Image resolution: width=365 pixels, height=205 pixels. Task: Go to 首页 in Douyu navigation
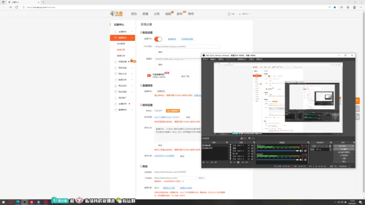(x=134, y=14)
